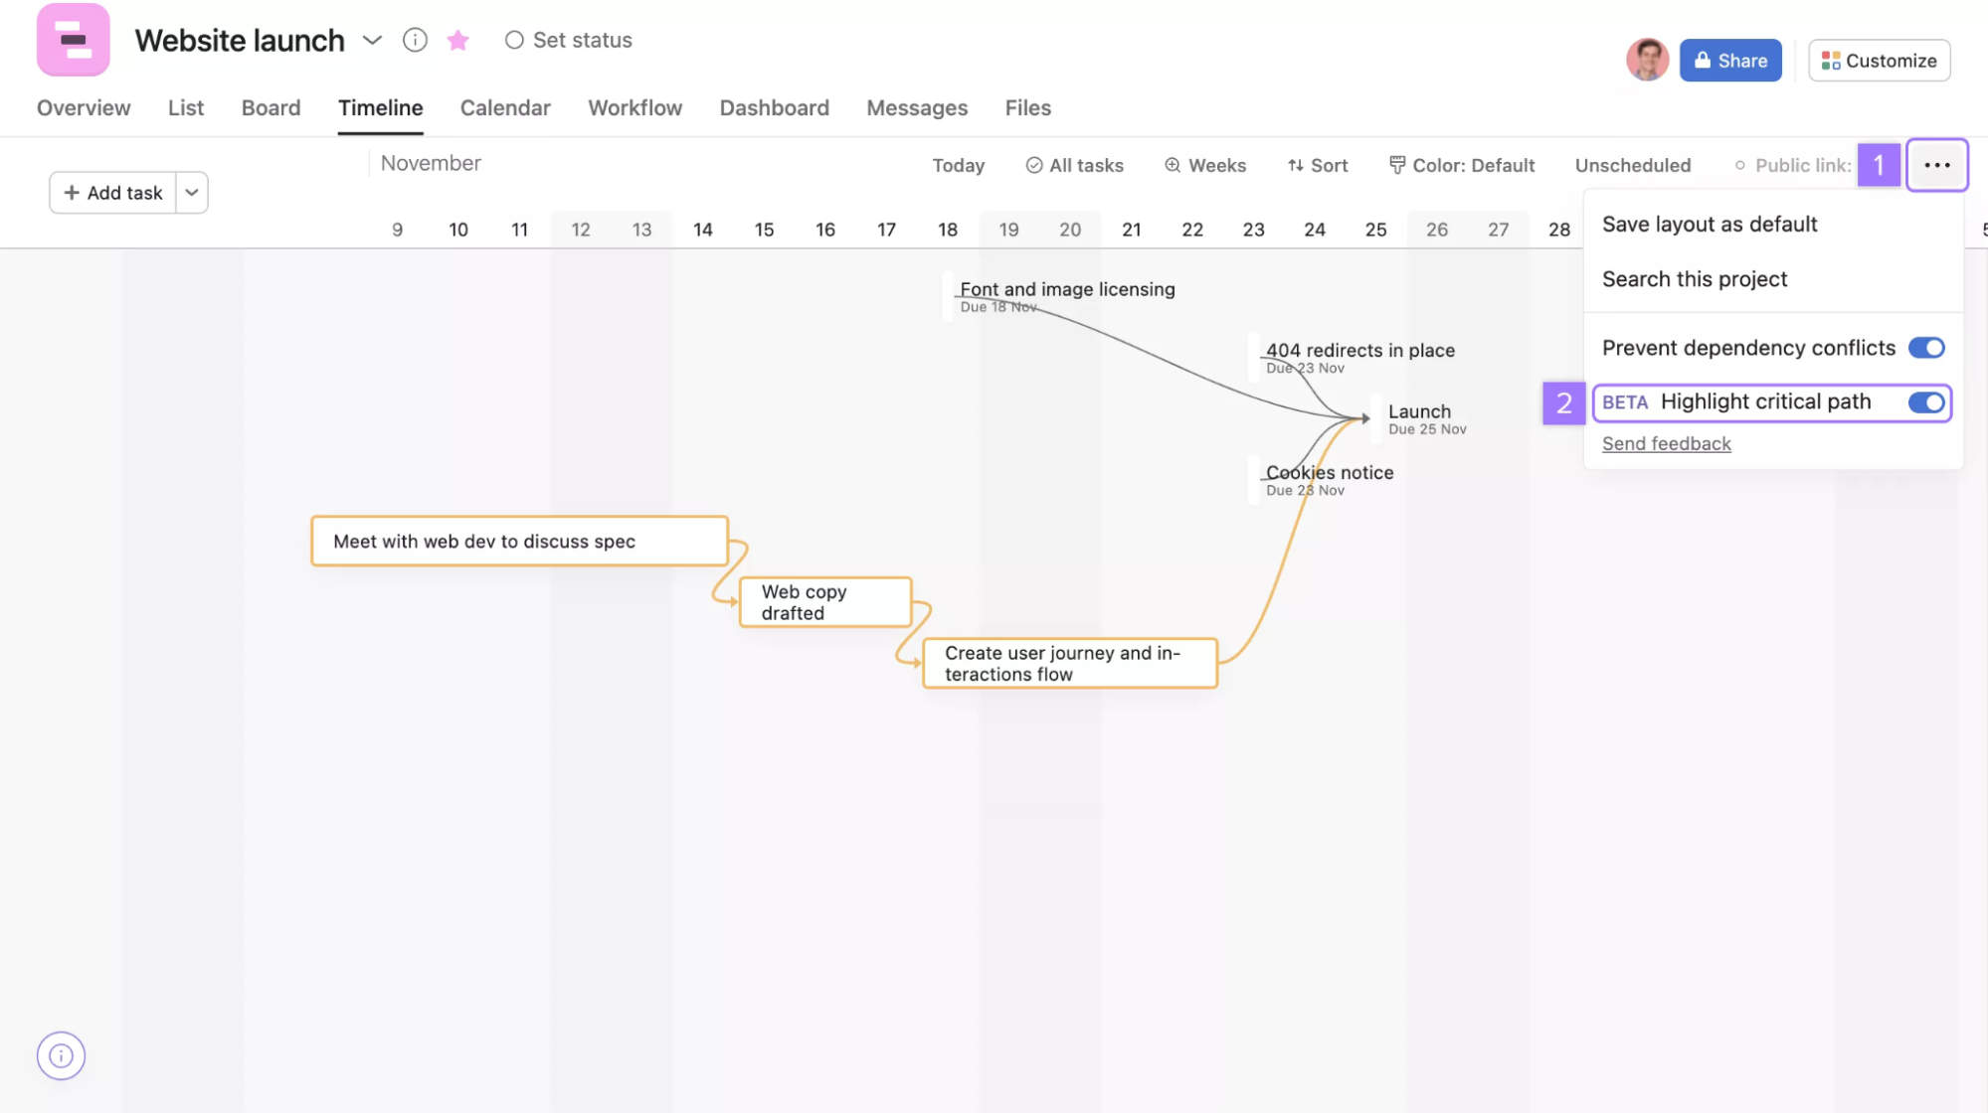1988x1113 pixels.
Task: Toggle Highlight critical path switch
Action: [x=1926, y=401]
